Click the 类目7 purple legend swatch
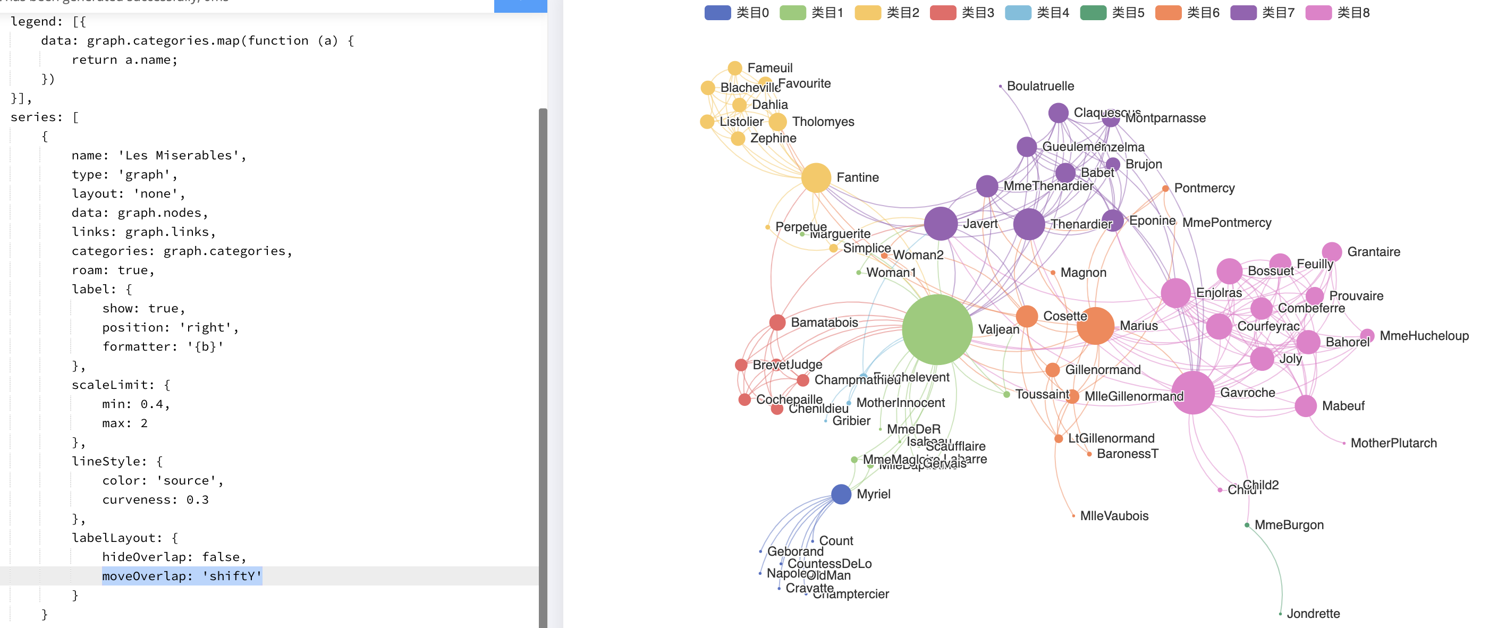The image size is (1489, 628). (1243, 13)
